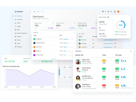
Task: Click the "03:32" focus time value
Action: (x=102, y=22)
